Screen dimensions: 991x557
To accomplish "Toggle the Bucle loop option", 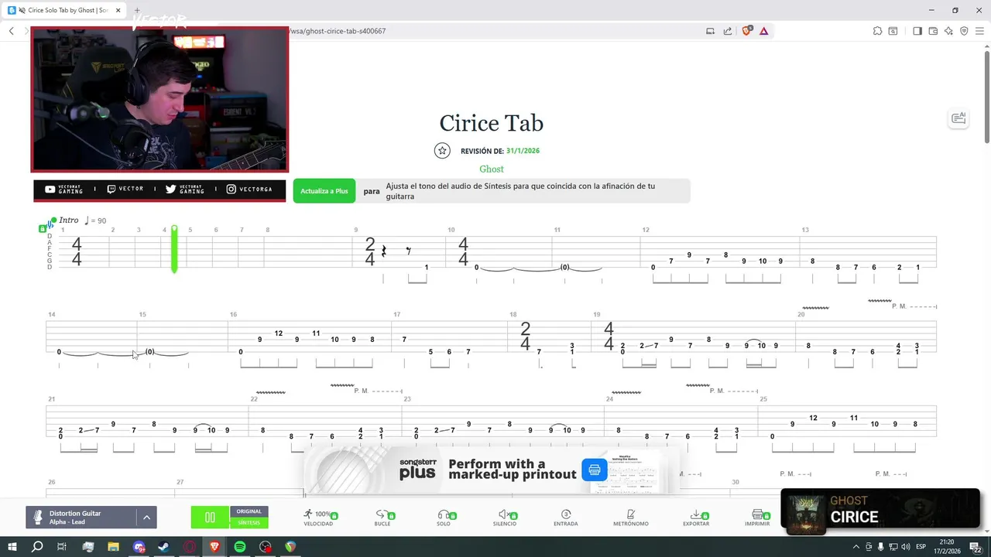I will click(x=382, y=518).
